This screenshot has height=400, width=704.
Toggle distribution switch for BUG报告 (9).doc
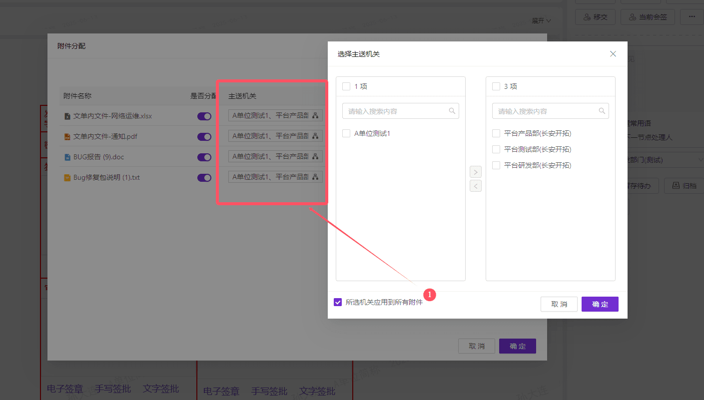(204, 157)
